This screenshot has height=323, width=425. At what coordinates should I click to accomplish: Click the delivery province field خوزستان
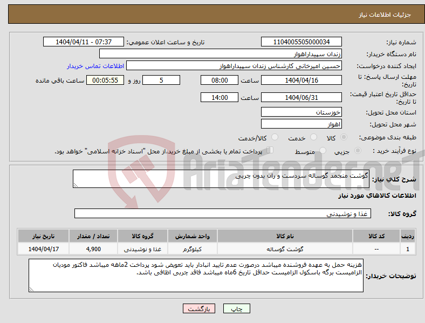click(x=301, y=112)
